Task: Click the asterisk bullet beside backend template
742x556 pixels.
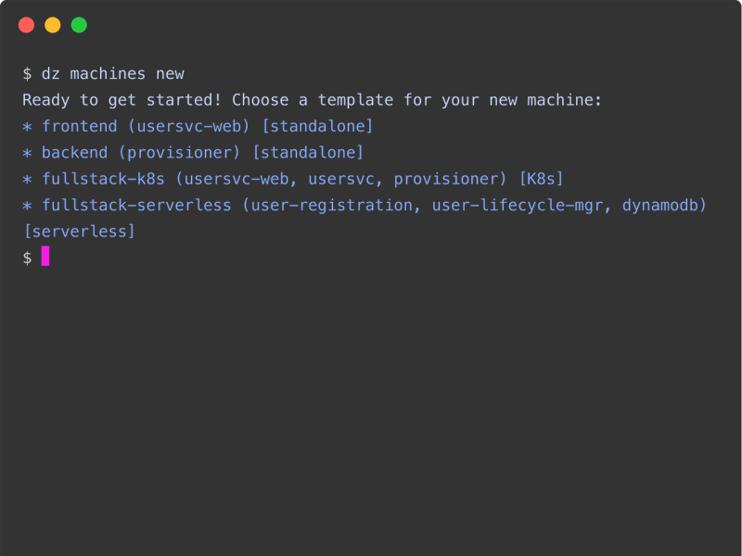Action: pyautogui.click(x=27, y=152)
